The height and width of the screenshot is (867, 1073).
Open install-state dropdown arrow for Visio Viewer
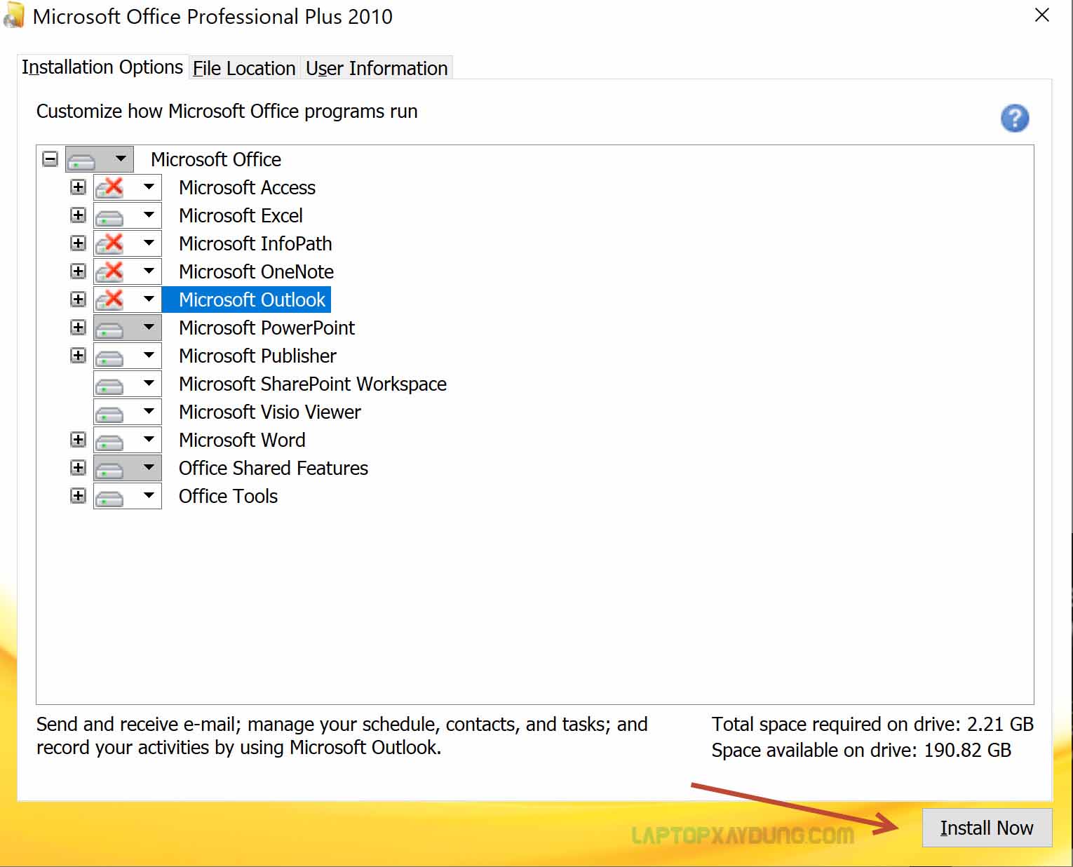tap(149, 411)
